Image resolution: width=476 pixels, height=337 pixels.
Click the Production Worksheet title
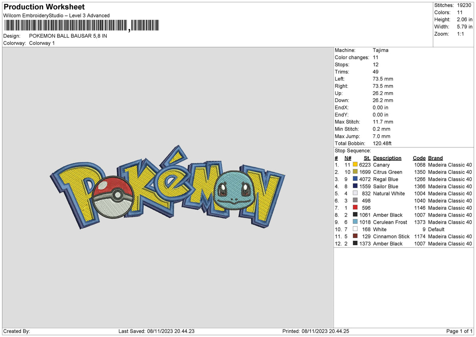[44, 7]
